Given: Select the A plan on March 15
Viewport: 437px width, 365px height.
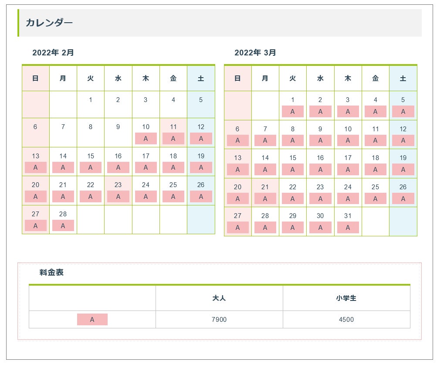Looking at the screenshot, I should 293,169.
